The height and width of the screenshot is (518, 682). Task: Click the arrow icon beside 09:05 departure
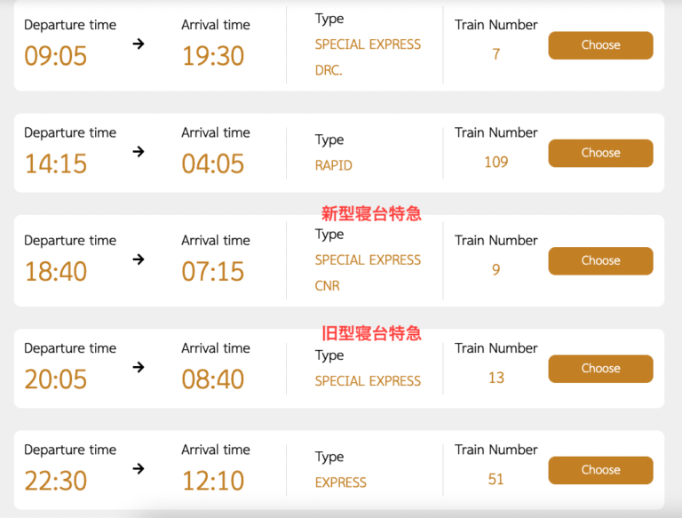(x=139, y=44)
